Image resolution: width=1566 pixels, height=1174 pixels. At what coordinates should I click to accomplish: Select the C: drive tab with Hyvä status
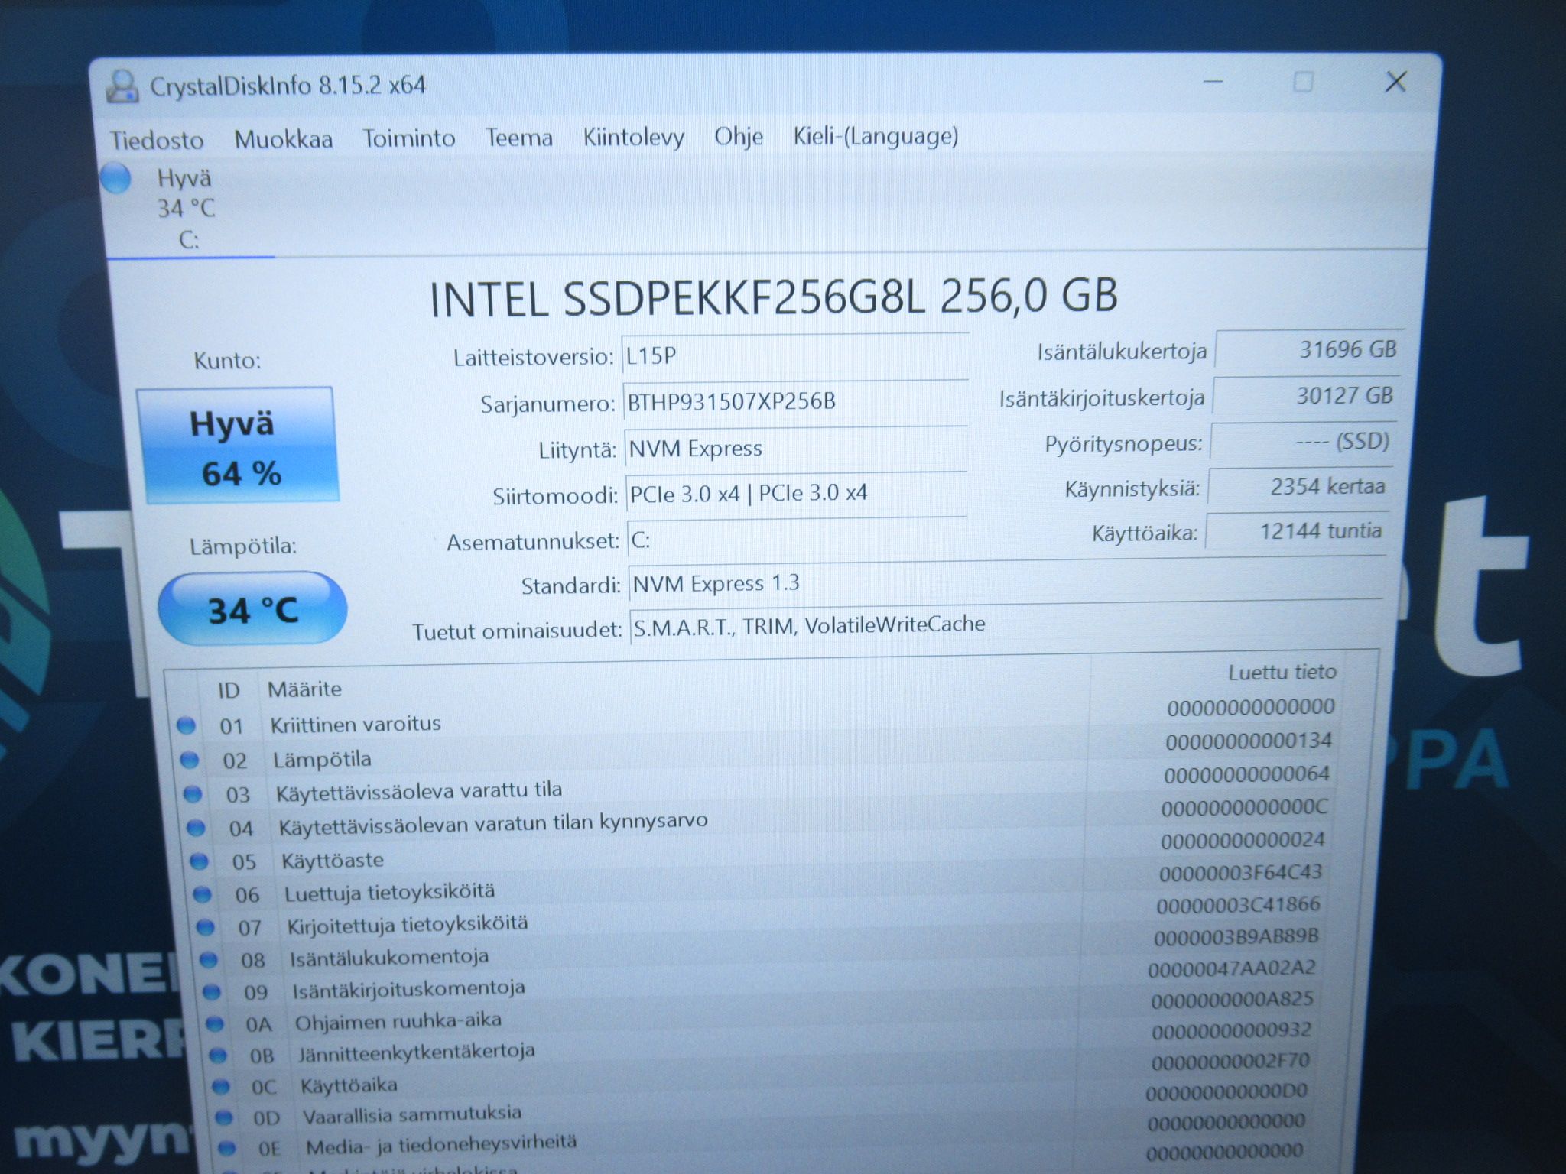click(x=187, y=209)
